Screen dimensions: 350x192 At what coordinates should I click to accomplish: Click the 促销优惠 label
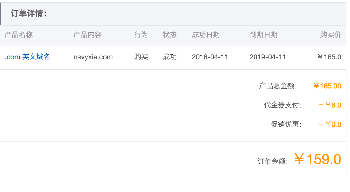coord(286,124)
